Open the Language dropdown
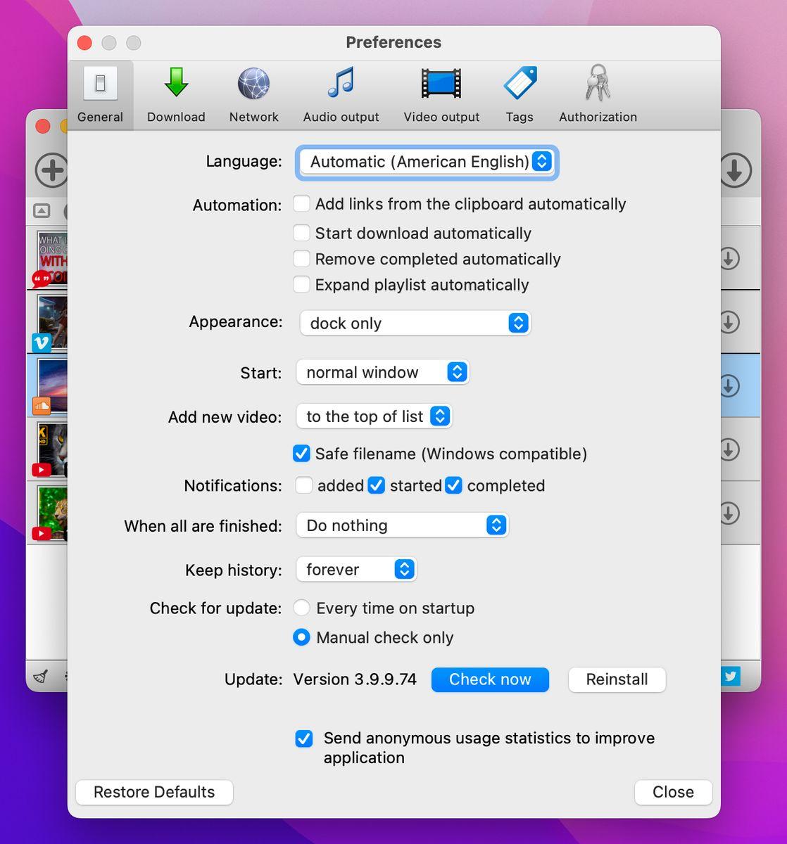Viewport: 787px width, 844px height. click(x=427, y=162)
